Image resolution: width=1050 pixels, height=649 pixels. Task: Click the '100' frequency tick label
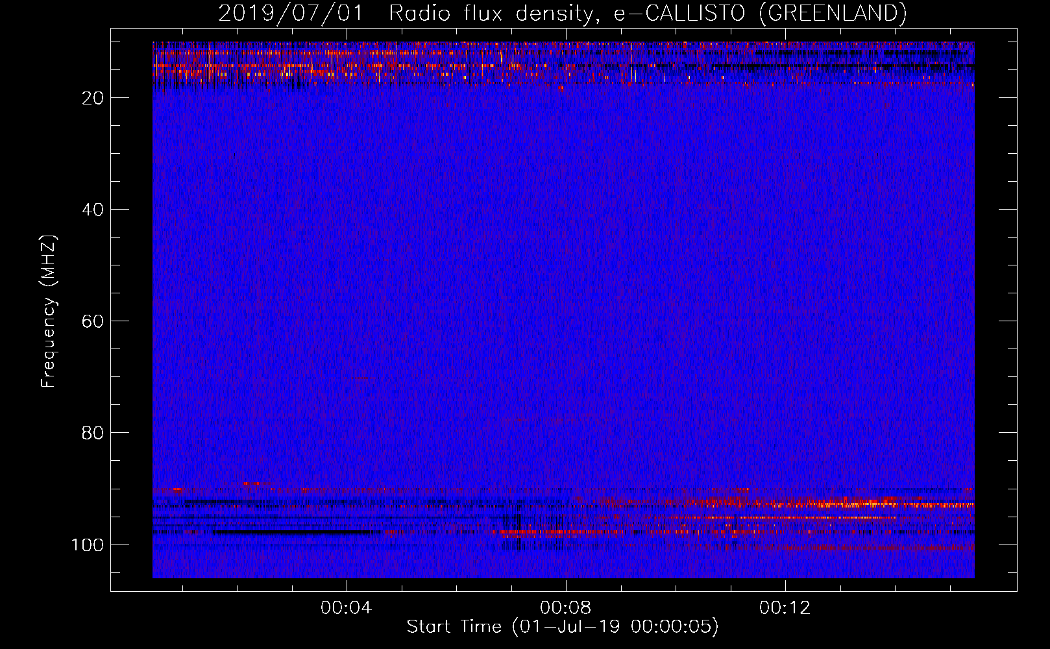(88, 545)
